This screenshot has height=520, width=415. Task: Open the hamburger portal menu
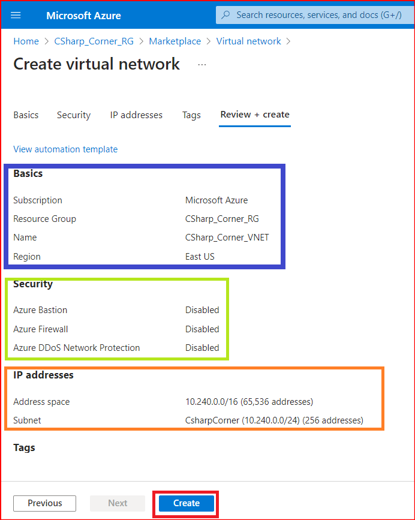16,15
